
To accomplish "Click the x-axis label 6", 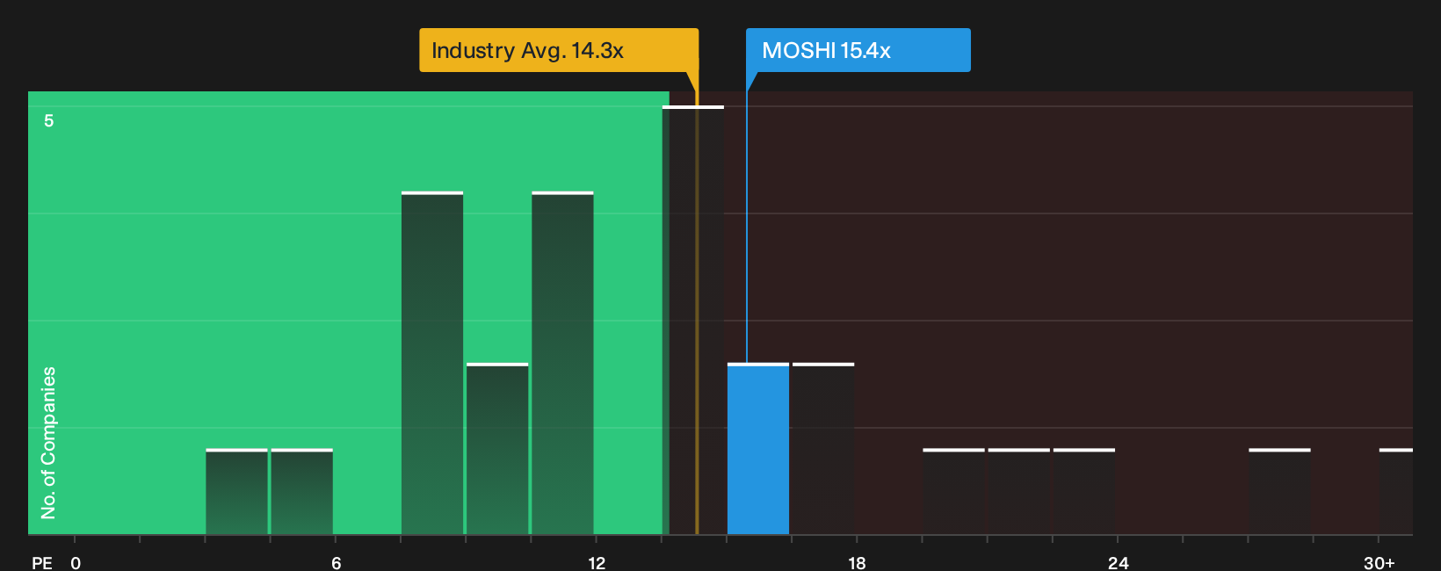I will pos(337,562).
